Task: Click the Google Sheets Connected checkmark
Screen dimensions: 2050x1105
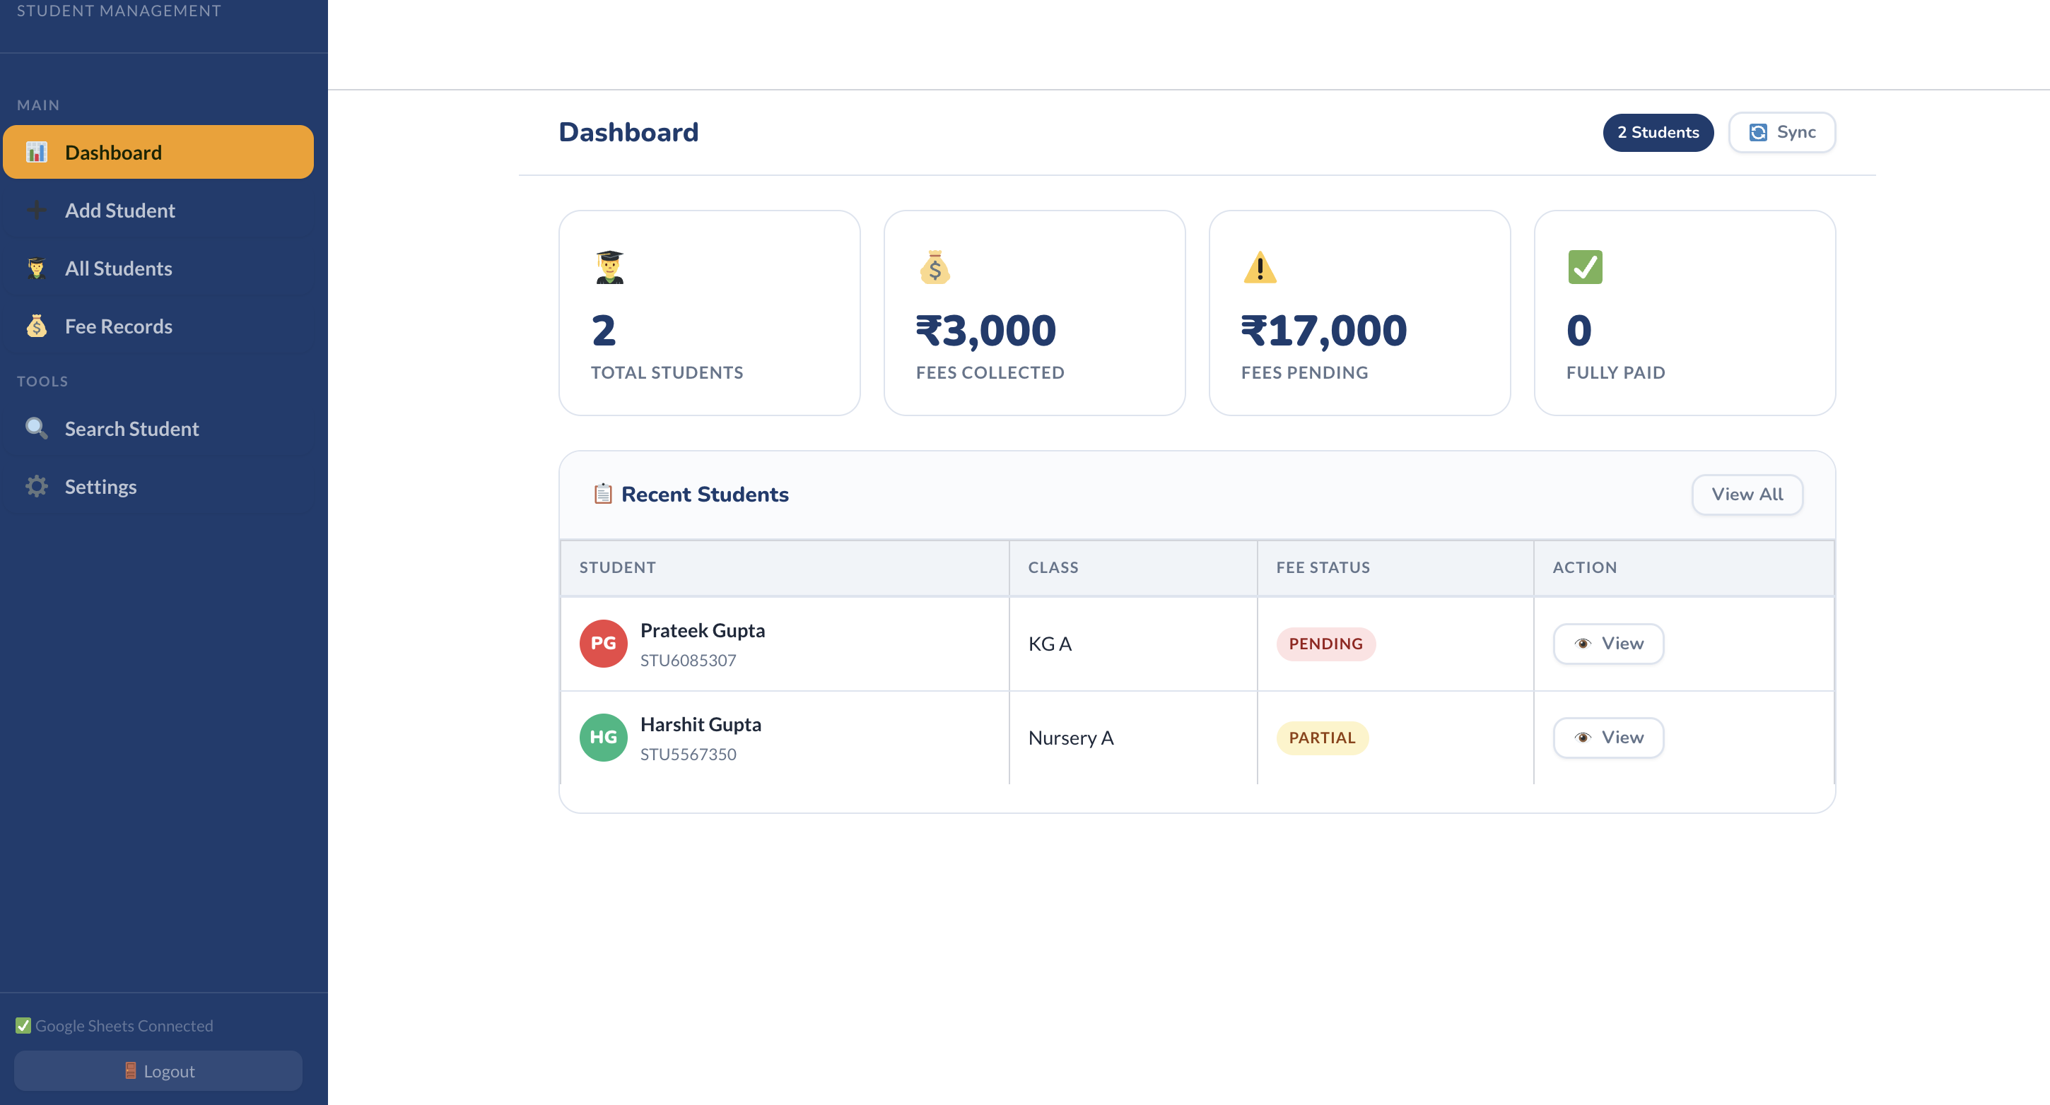Action: pyautogui.click(x=23, y=1024)
